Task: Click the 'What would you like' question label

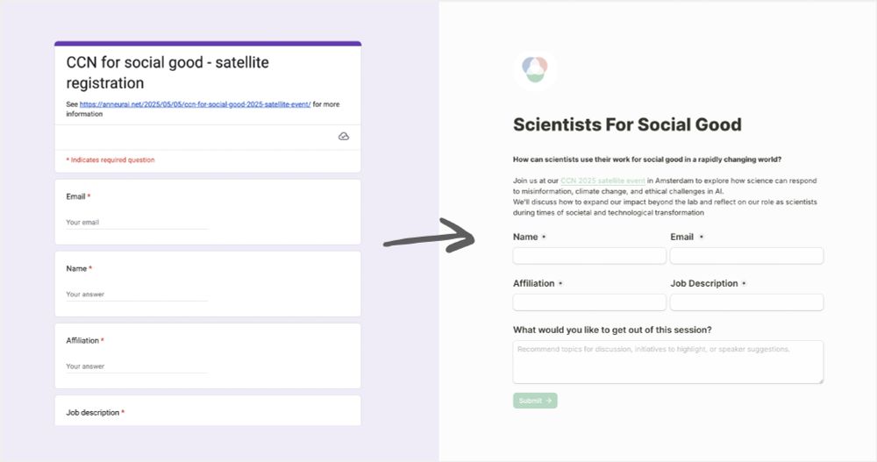Action: coord(612,330)
